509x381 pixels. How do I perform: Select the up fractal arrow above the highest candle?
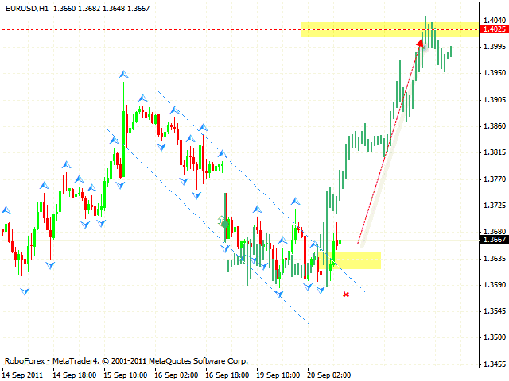click(123, 74)
